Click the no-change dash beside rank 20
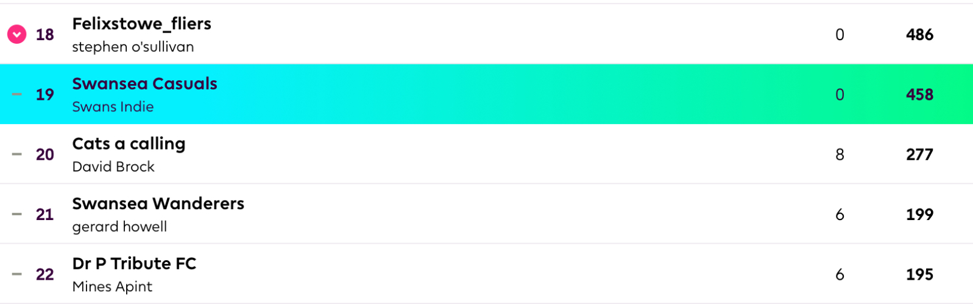 pyautogui.click(x=17, y=154)
